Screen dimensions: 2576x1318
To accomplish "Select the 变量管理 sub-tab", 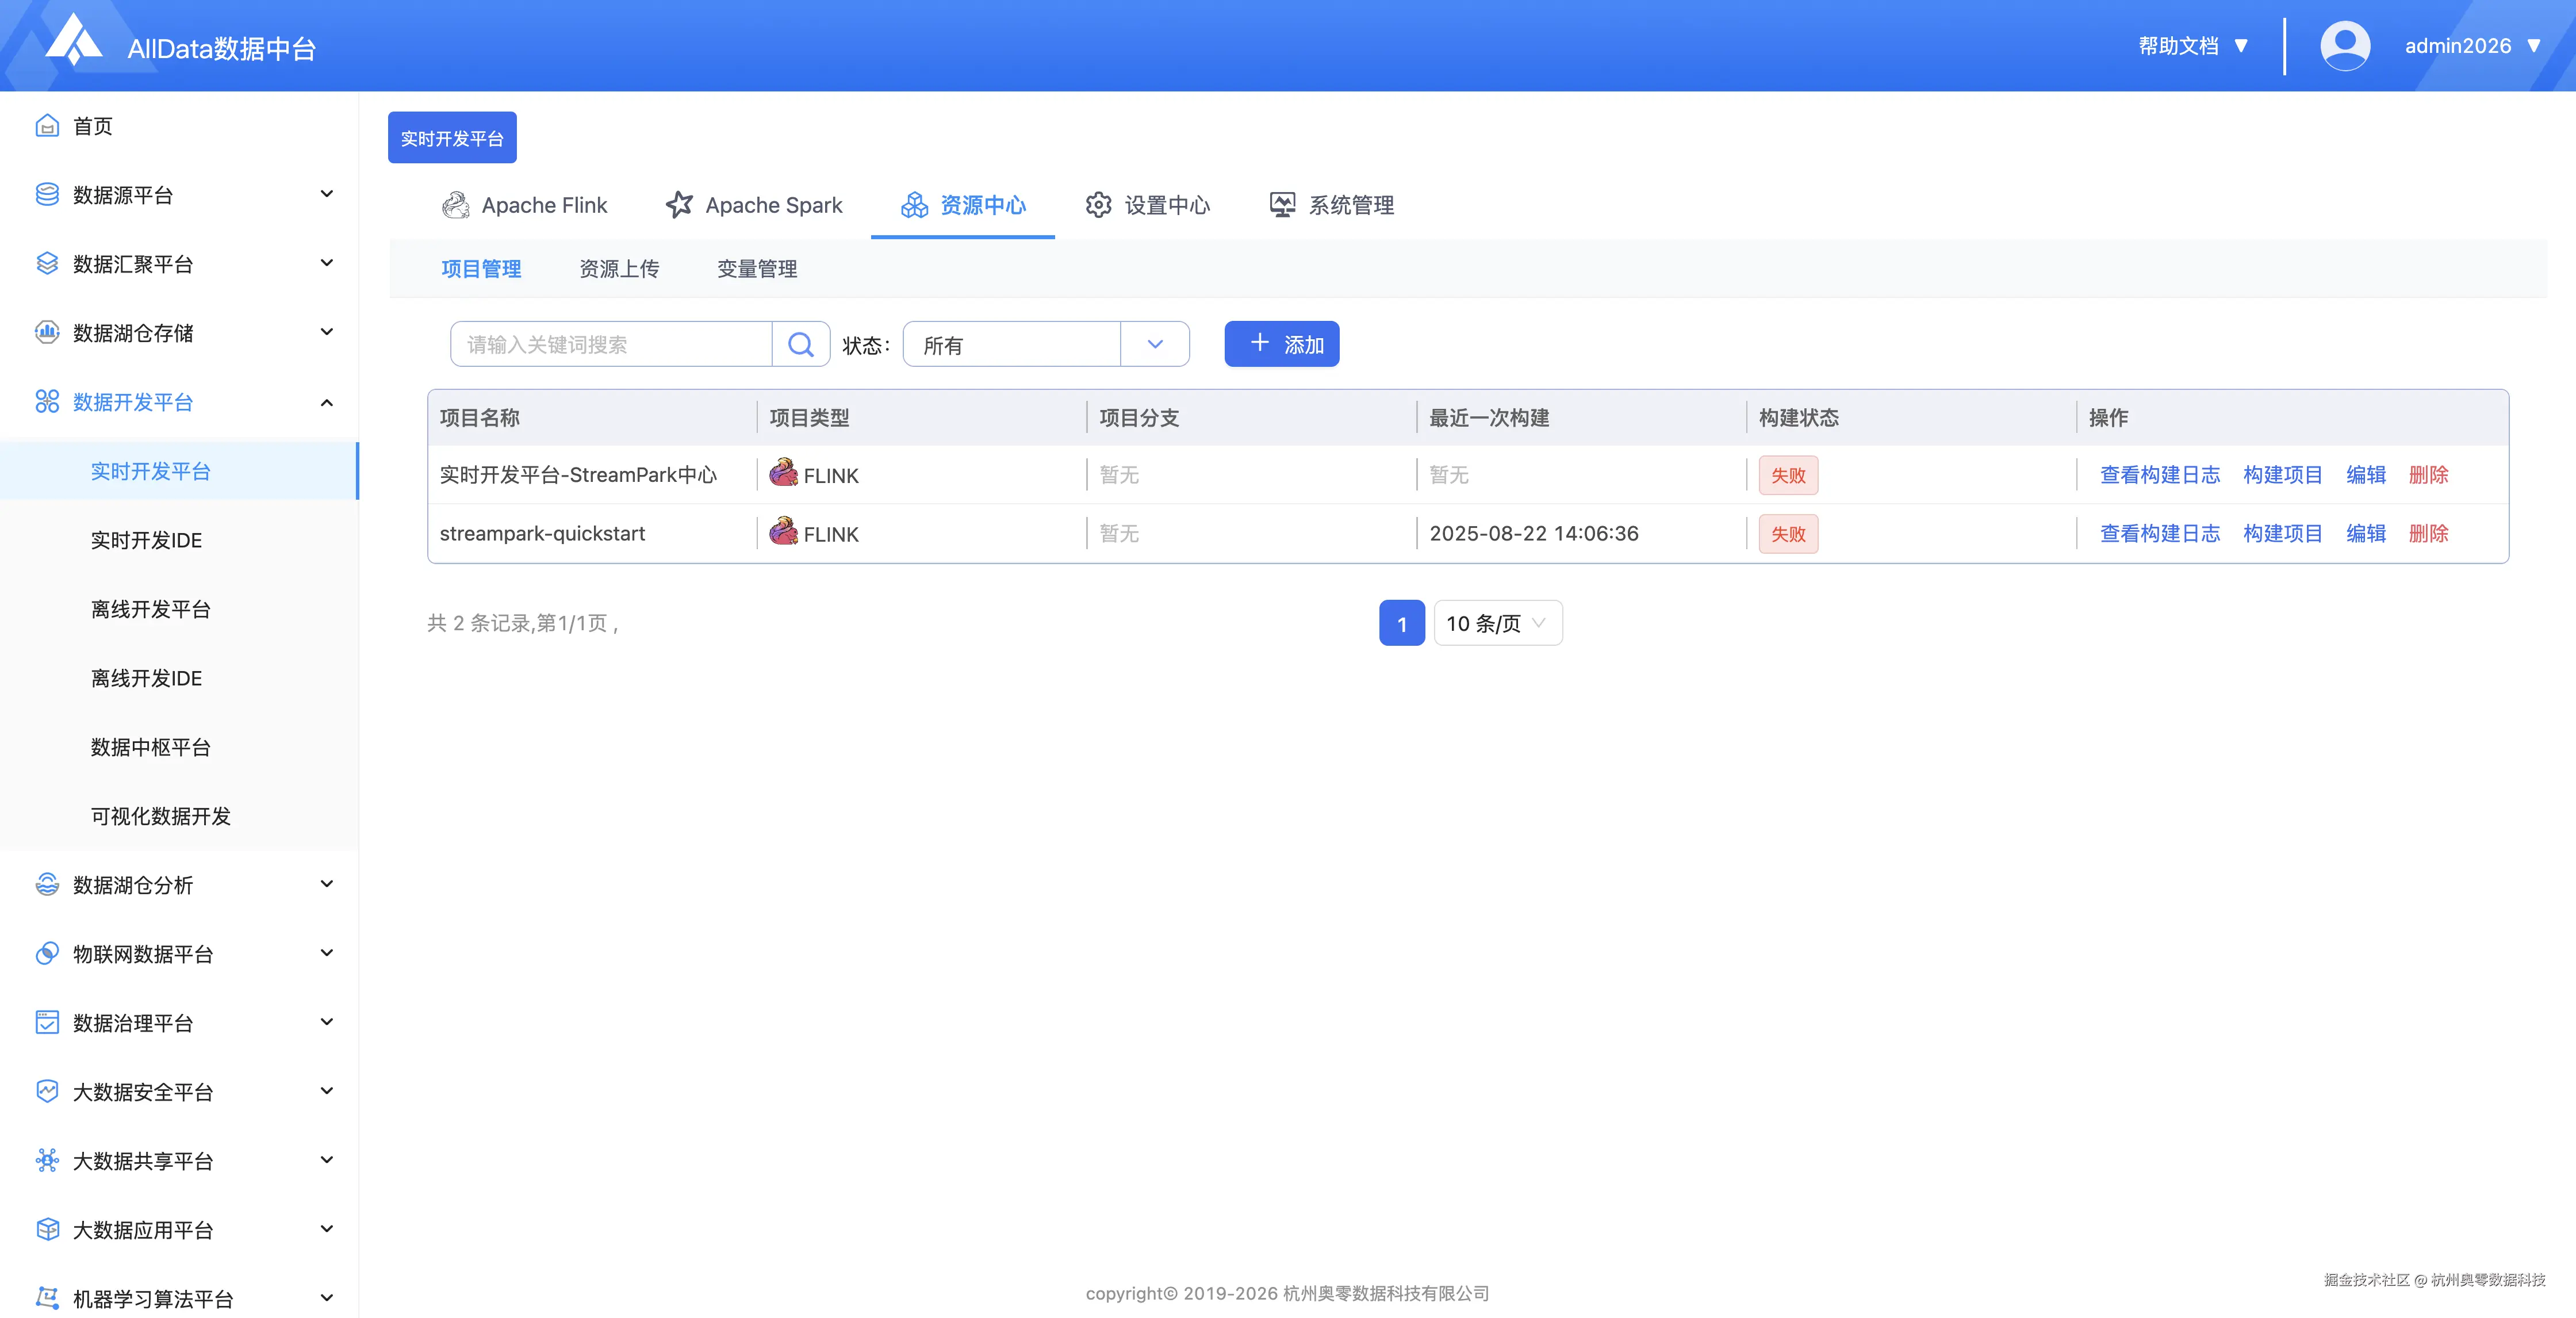I will [757, 268].
